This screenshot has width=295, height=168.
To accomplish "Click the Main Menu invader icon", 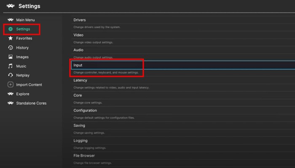I will click(x=11, y=20).
